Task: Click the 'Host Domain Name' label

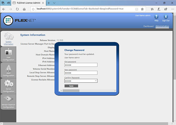Action: pos(45,55)
